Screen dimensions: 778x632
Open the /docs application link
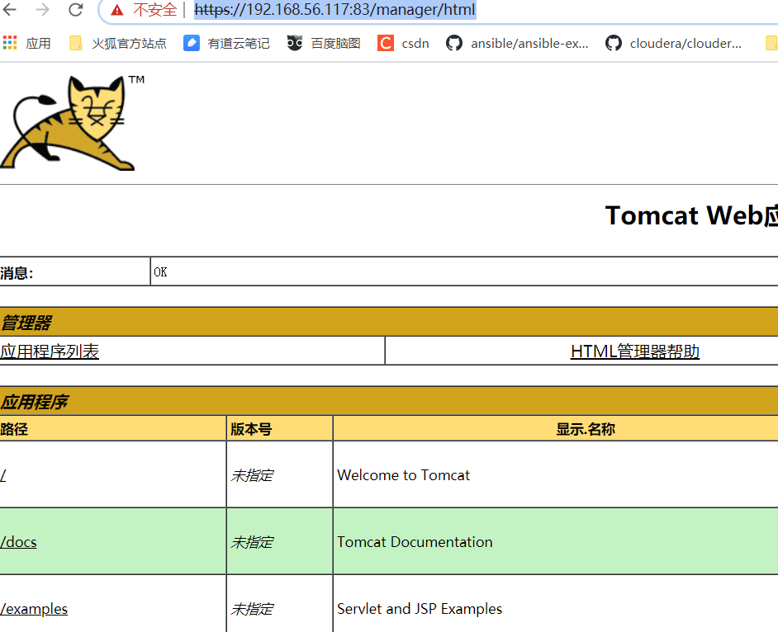18,542
